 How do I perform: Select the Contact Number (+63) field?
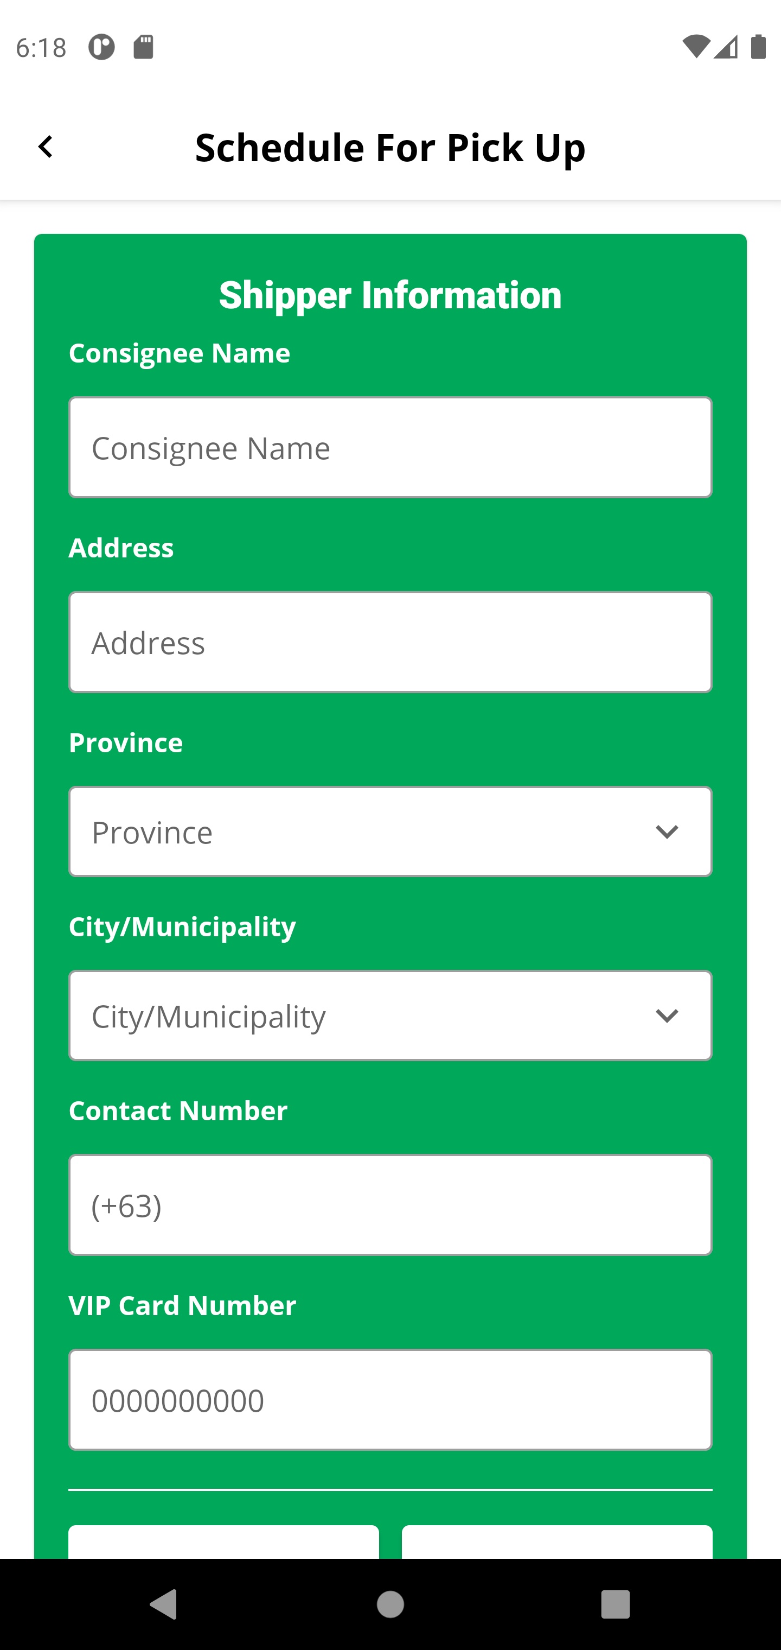coord(390,1205)
